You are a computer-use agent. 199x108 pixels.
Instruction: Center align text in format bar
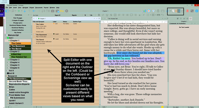pos(123,15)
